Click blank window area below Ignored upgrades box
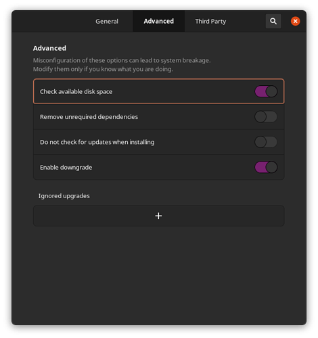This screenshot has width=318, height=338. [158, 275]
